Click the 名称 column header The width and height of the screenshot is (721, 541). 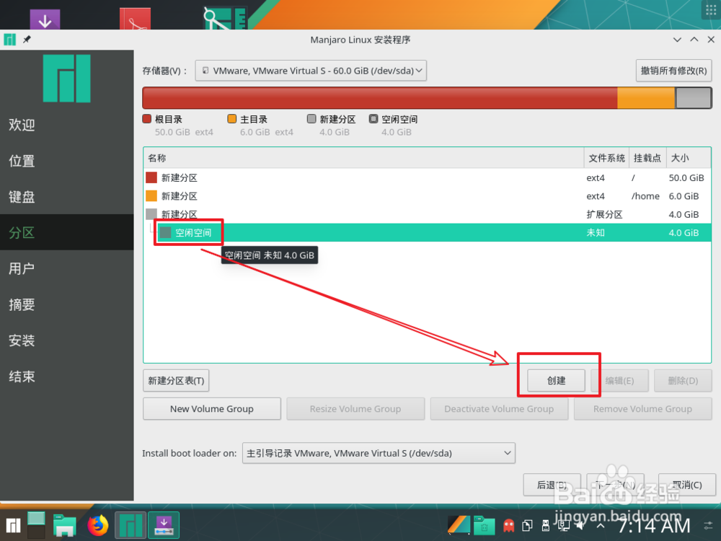click(363, 158)
